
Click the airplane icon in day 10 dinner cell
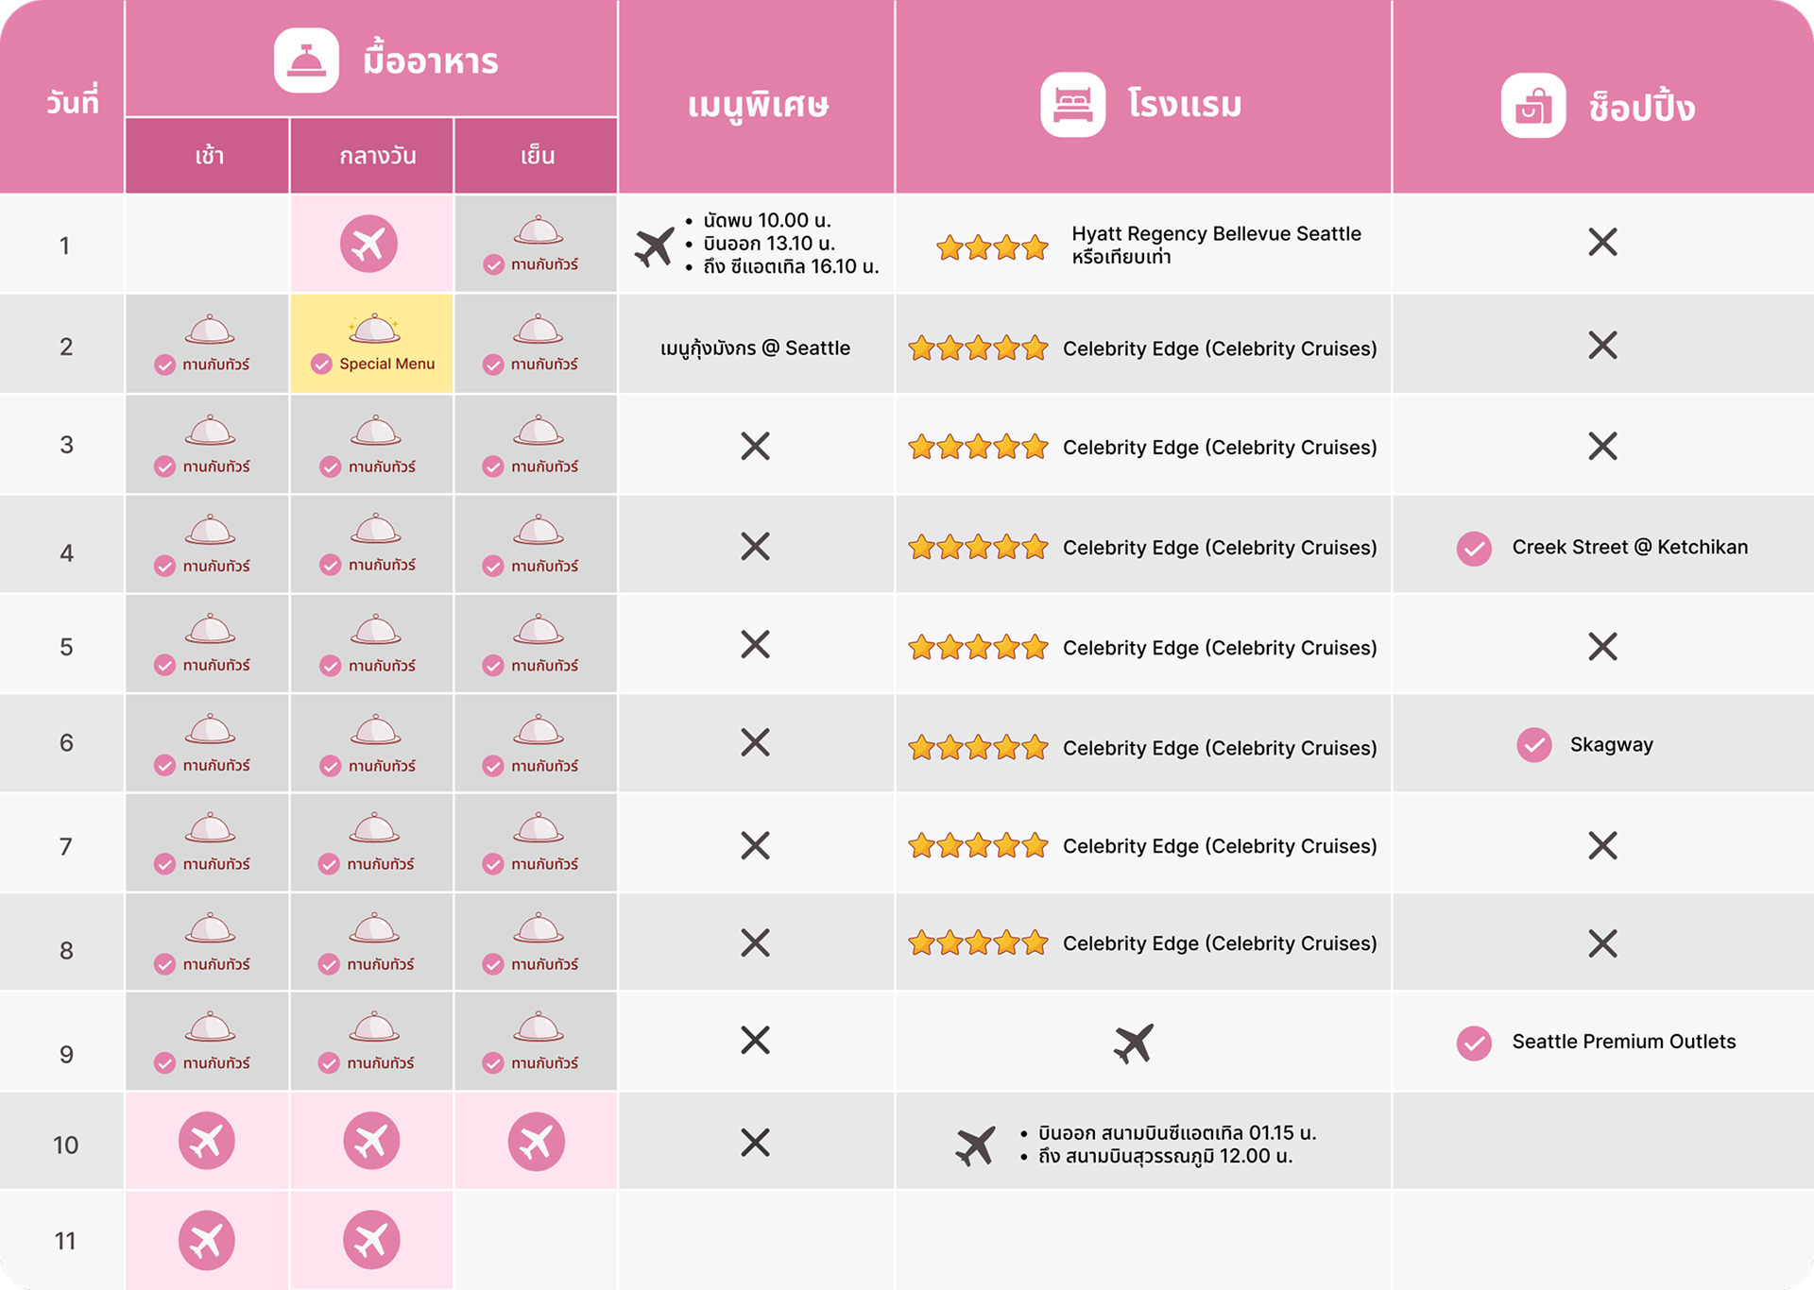(536, 1141)
